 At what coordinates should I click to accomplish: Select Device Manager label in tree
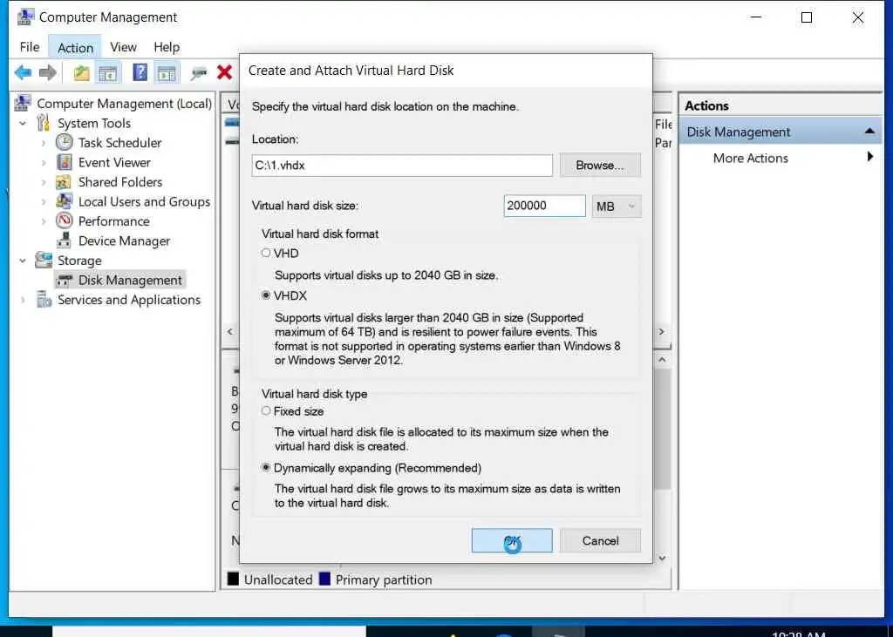tap(124, 241)
